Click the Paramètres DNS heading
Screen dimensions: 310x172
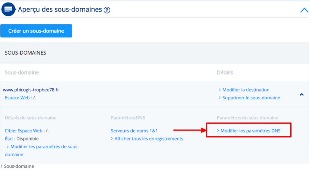(x=128, y=118)
